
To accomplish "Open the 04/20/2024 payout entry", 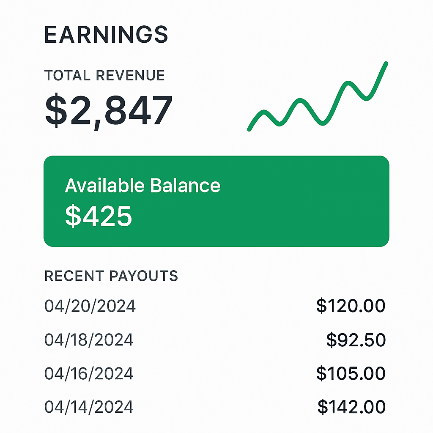I will click(90, 304).
